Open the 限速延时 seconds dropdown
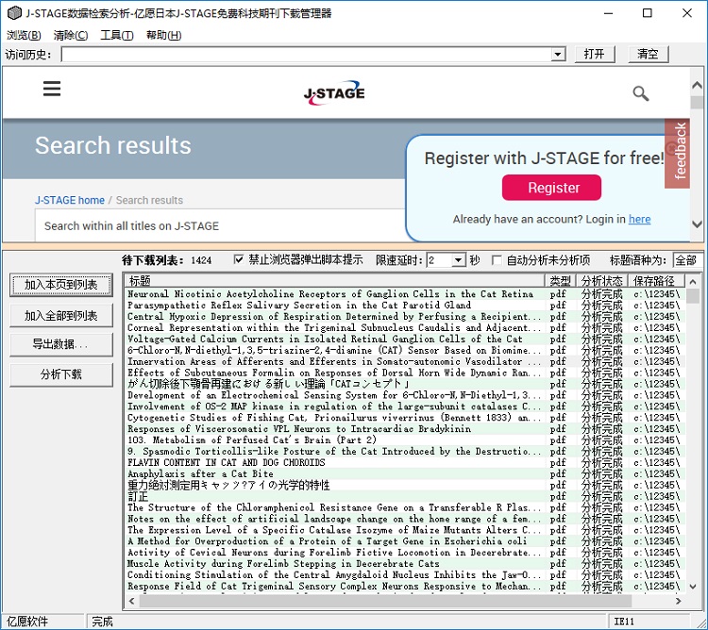 pyautogui.click(x=458, y=260)
